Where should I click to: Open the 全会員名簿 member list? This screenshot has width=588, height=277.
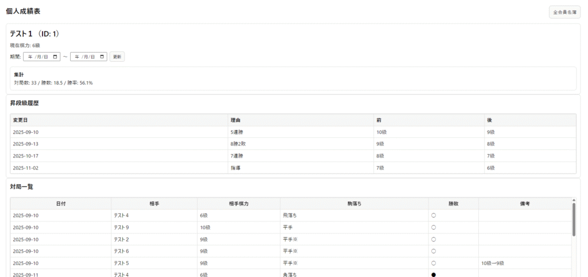(x=564, y=12)
